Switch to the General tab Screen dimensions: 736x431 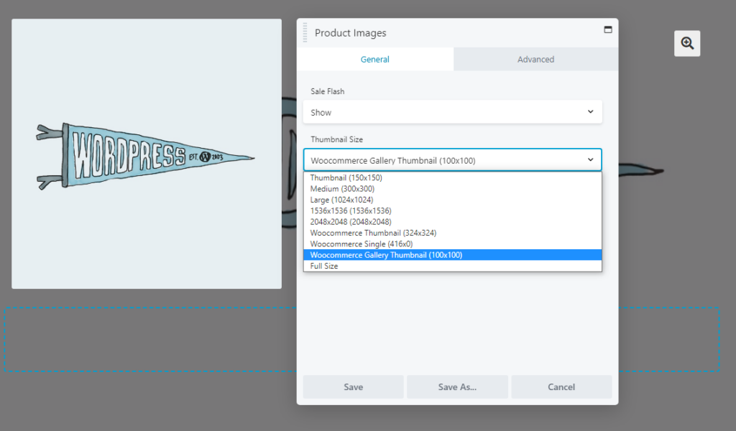point(374,60)
